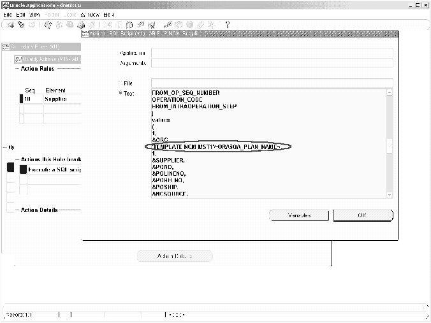Click the Save toolbar icon
Screen dimensions: 431x323
pyautogui.click(x=48, y=25)
